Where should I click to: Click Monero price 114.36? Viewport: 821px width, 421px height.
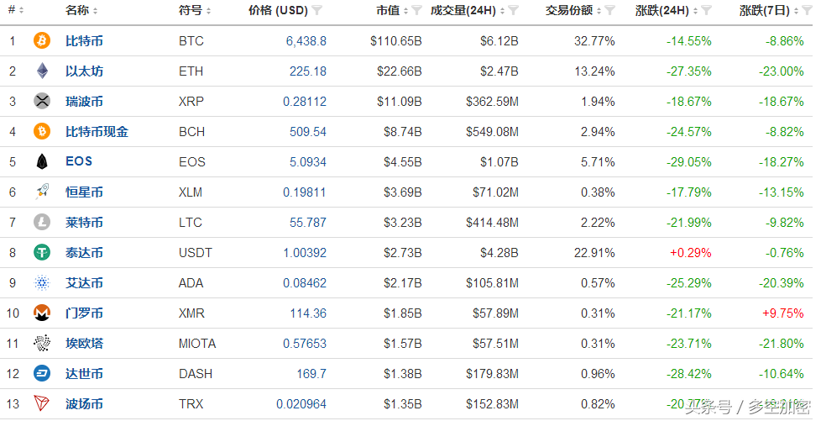pyautogui.click(x=308, y=313)
